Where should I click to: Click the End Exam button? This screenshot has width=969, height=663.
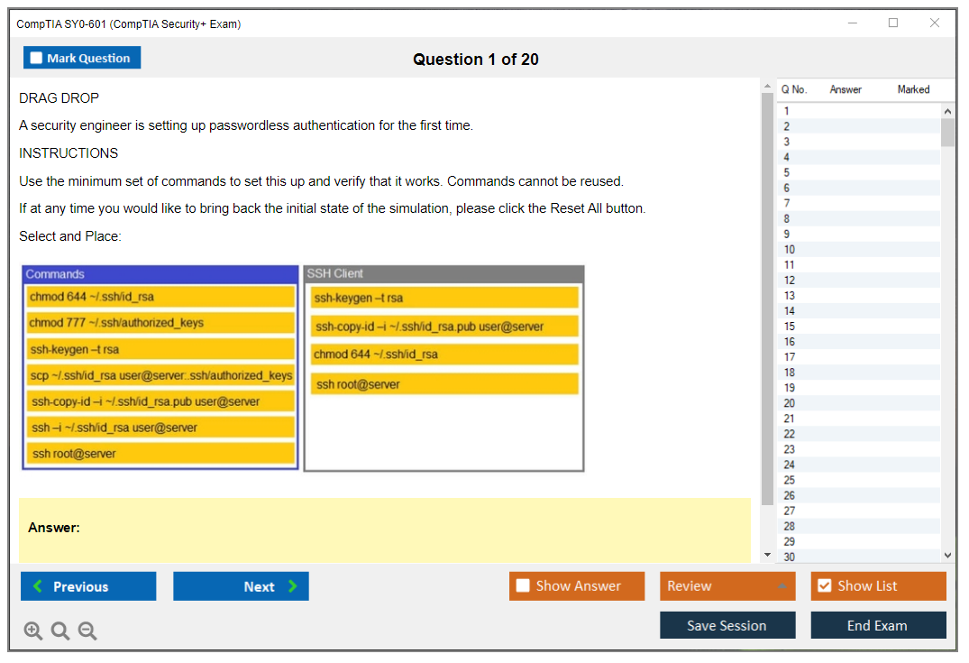878,625
